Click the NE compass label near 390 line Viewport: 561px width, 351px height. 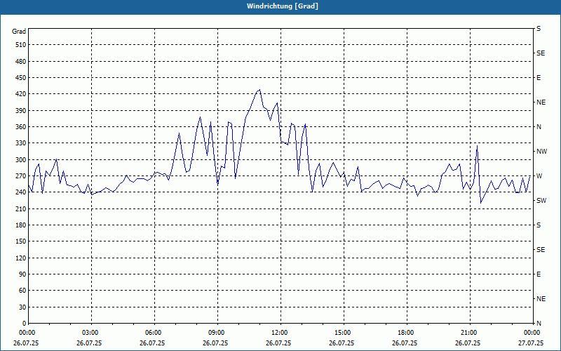point(541,102)
